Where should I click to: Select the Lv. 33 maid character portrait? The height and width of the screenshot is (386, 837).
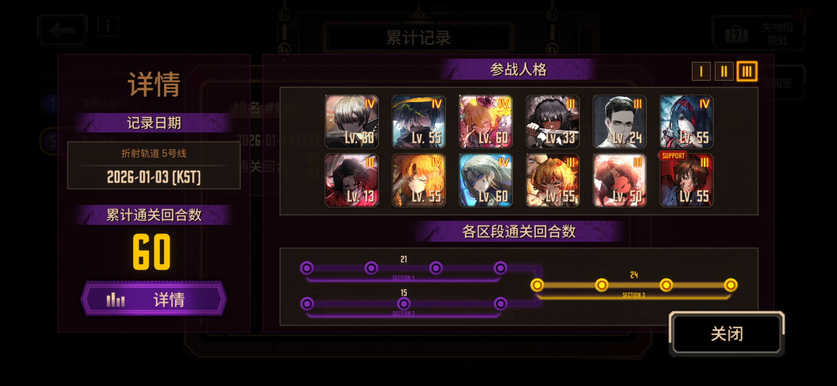(x=552, y=122)
